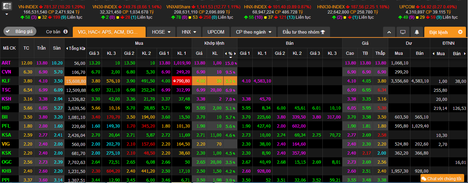Select PFL stock symbol
Image resolution: width=468 pixels, height=183 pixels.
coord(6,126)
